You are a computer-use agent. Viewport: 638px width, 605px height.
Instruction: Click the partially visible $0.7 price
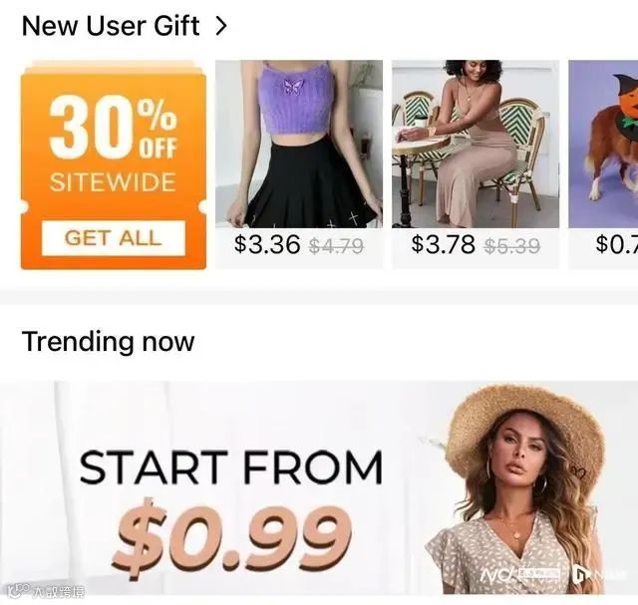click(x=616, y=244)
